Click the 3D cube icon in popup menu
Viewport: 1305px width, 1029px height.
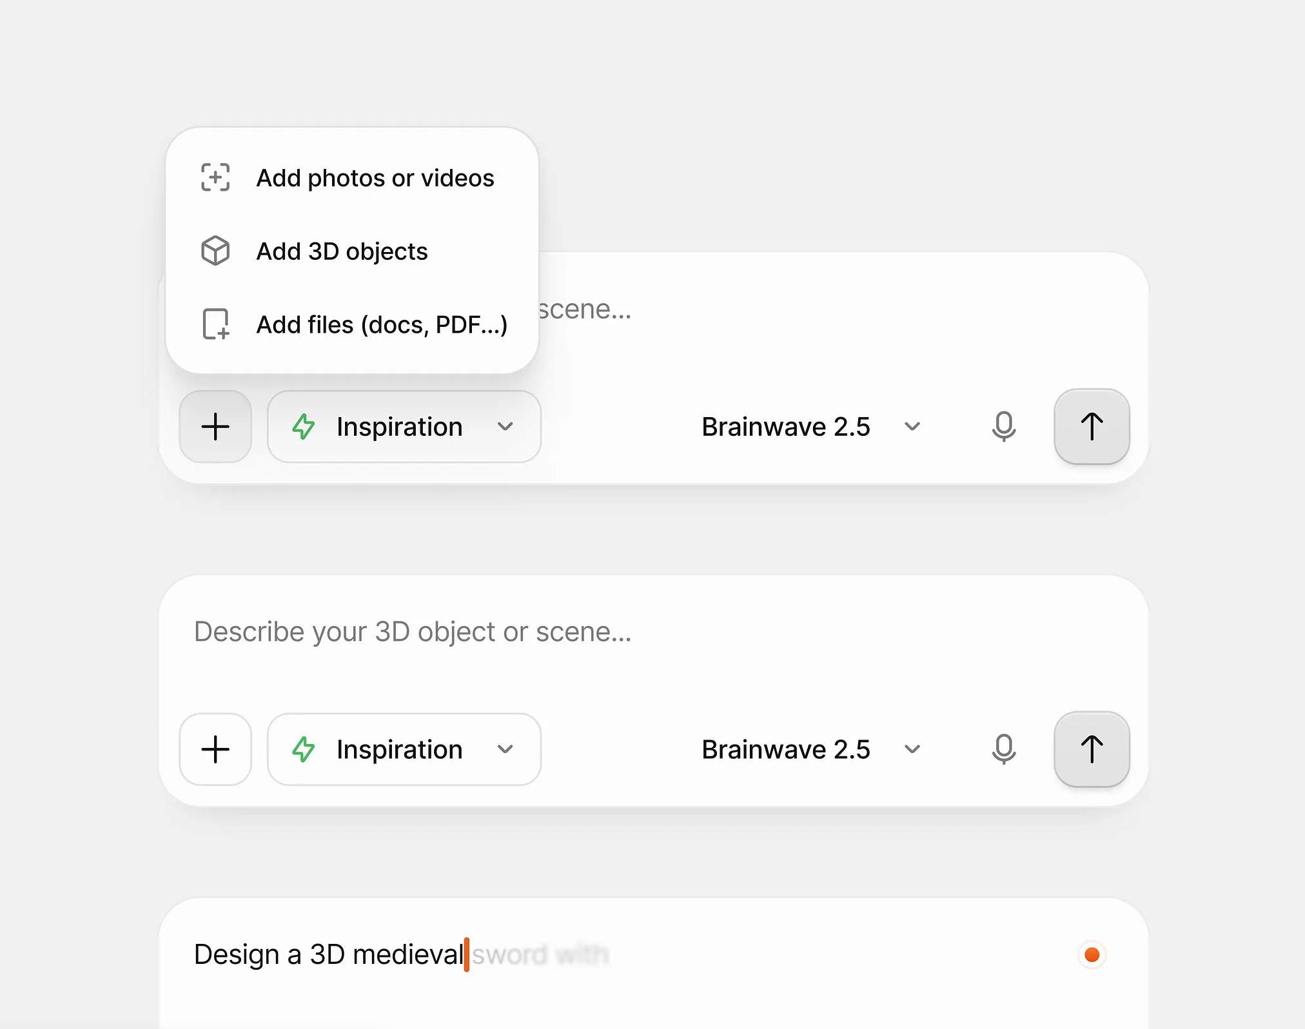pos(215,251)
